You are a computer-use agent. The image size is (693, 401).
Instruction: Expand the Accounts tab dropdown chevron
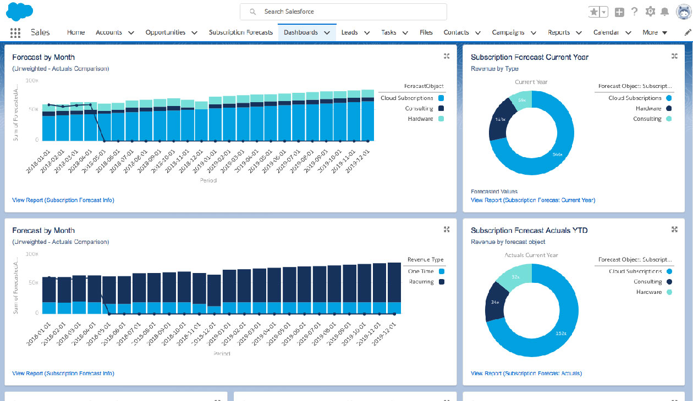pyautogui.click(x=131, y=33)
